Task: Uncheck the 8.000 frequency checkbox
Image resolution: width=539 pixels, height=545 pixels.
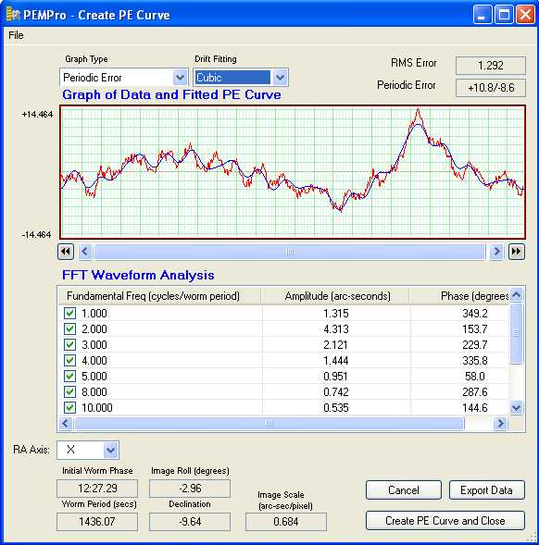Action: coord(69,392)
